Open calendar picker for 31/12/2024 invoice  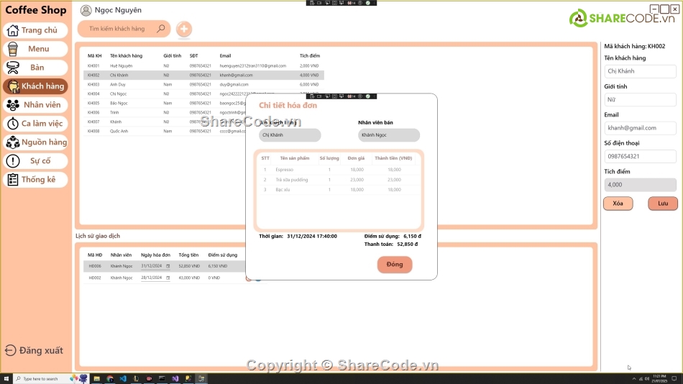(x=168, y=266)
